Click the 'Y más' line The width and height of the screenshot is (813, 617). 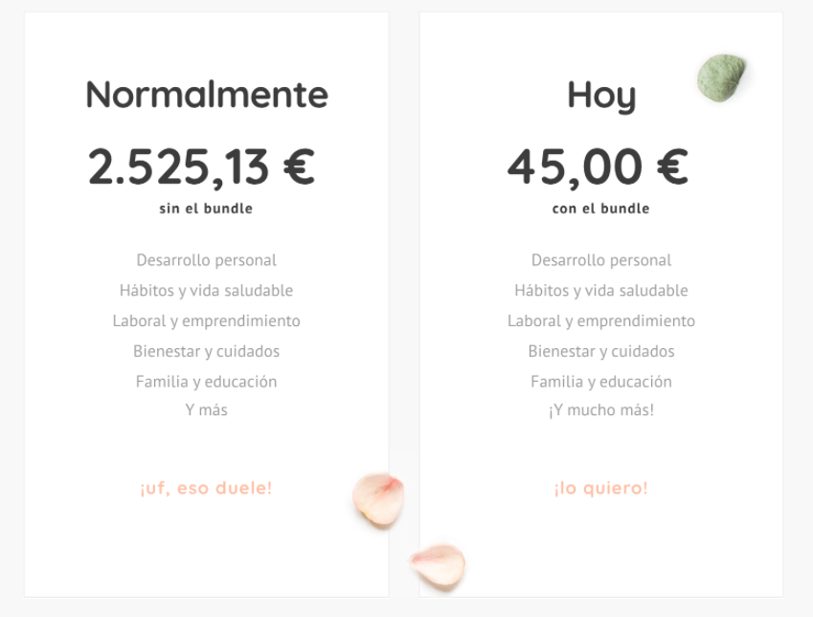pos(206,409)
